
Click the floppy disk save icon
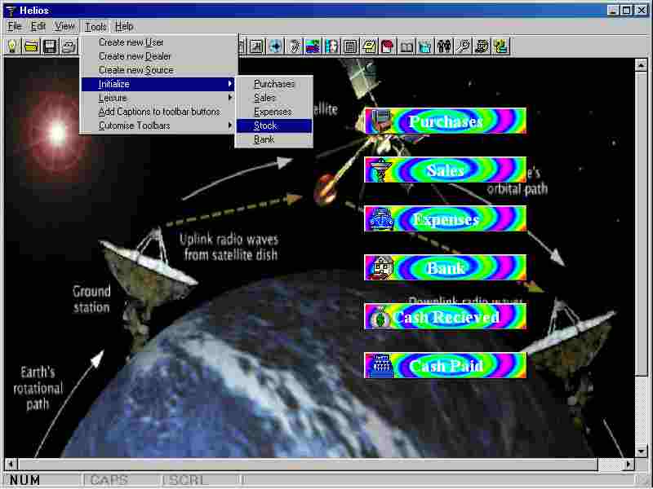50,46
